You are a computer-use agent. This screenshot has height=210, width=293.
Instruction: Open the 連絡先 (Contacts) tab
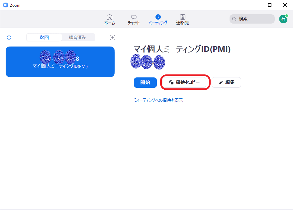pyautogui.click(x=182, y=20)
